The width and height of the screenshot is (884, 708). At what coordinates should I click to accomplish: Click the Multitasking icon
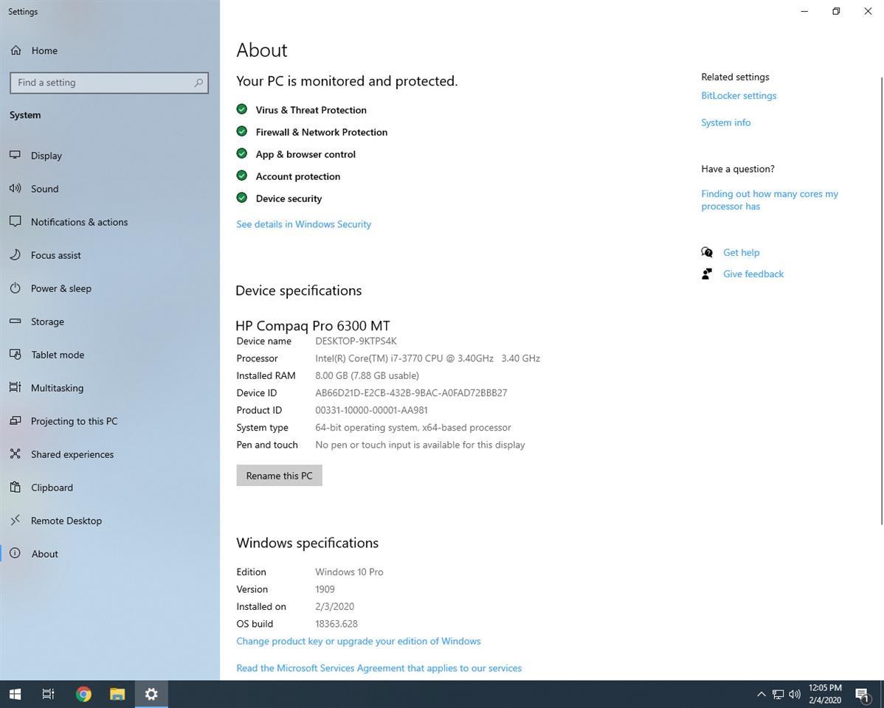15,387
